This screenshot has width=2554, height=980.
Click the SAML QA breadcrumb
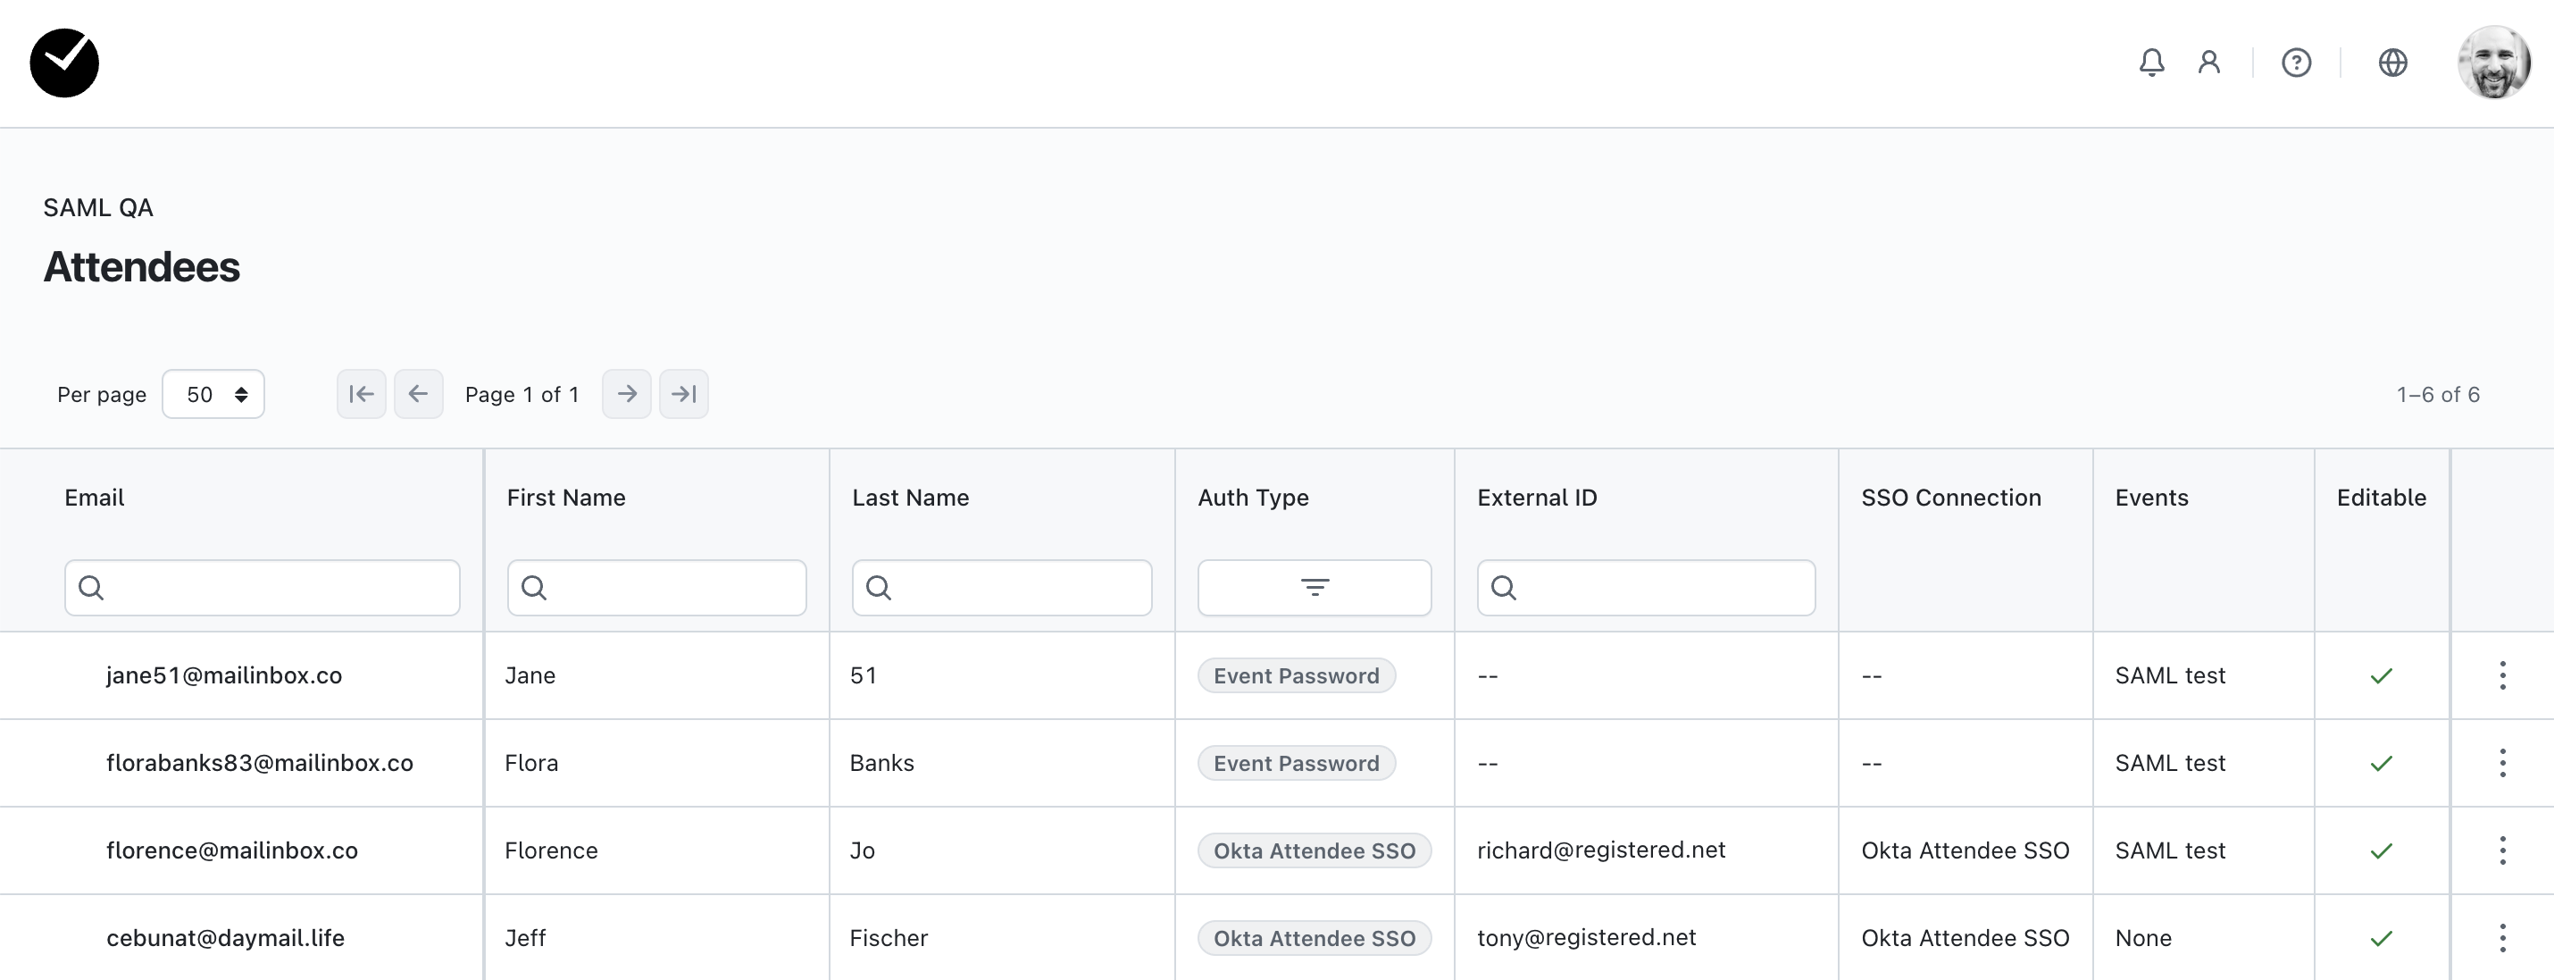pos(98,207)
